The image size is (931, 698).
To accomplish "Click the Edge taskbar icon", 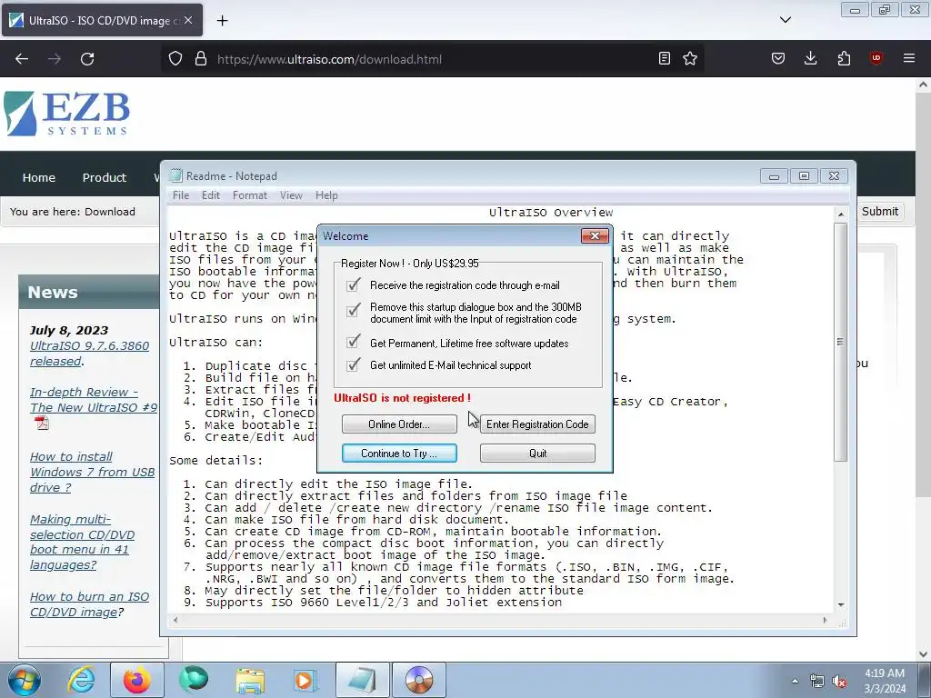I will coord(194,680).
